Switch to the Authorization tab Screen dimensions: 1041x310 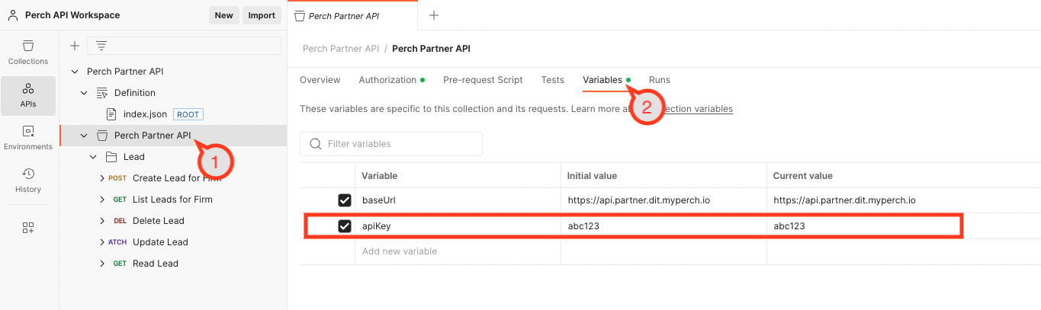coord(391,80)
